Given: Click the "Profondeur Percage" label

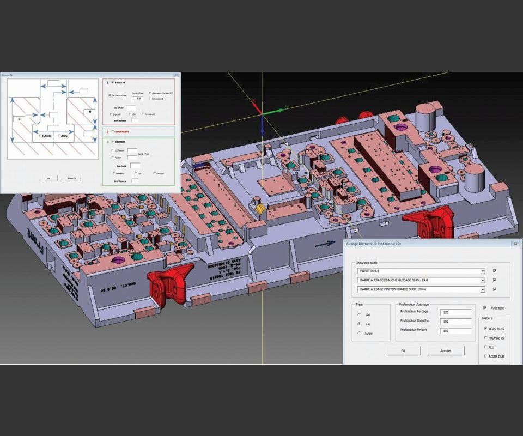Looking at the screenshot, I should pos(414,311).
